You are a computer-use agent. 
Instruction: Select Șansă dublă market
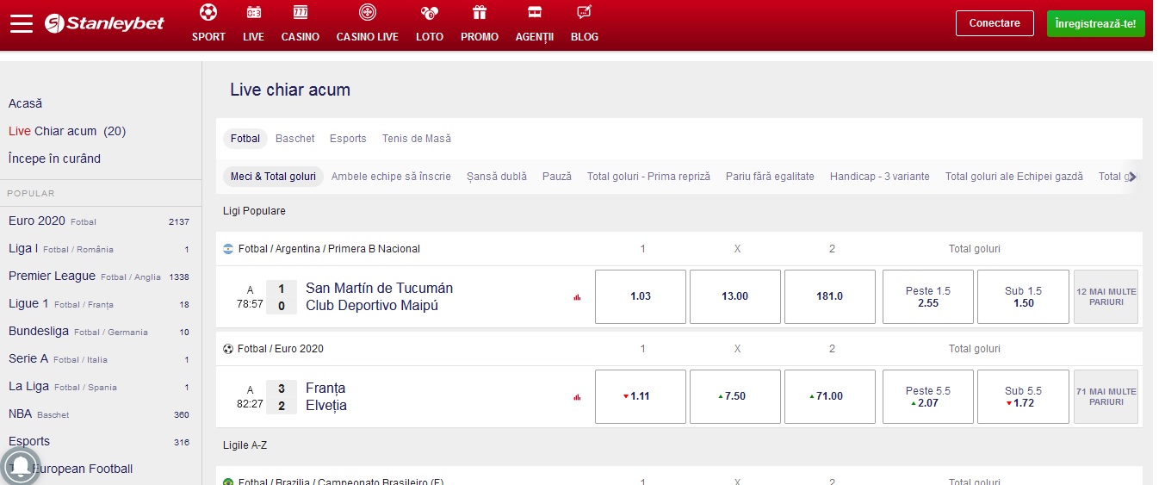[497, 177]
